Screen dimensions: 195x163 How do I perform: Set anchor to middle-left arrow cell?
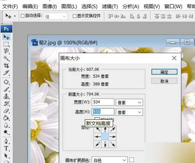pos(97,137)
